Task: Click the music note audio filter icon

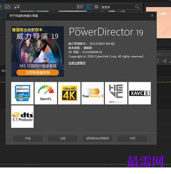Action: [x=17, y=7]
